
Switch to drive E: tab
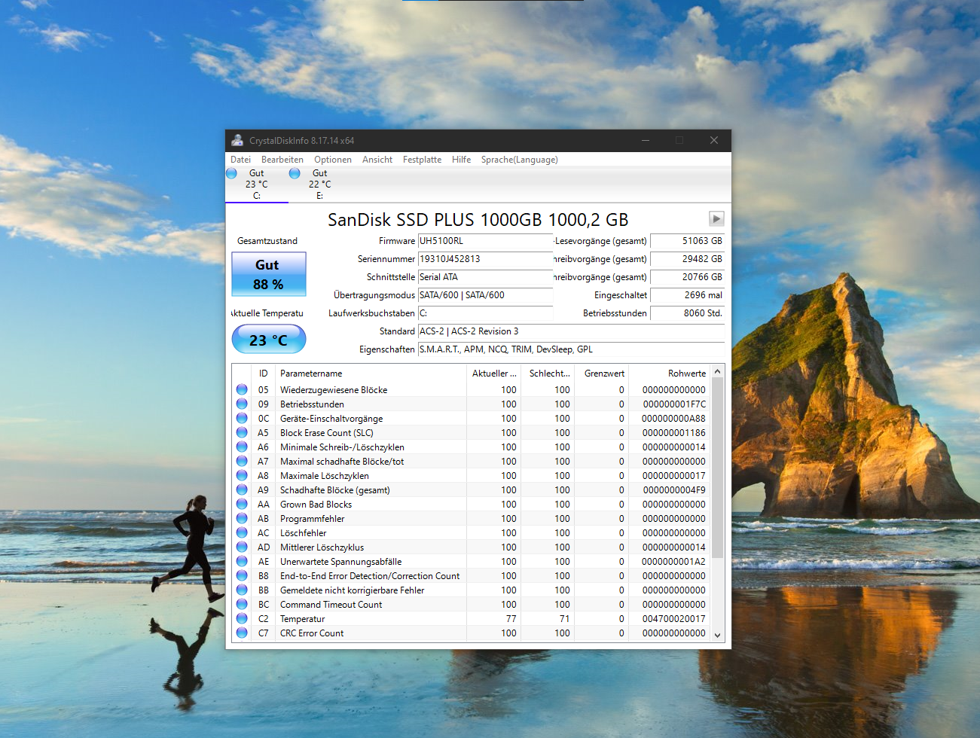coord(319,184)
